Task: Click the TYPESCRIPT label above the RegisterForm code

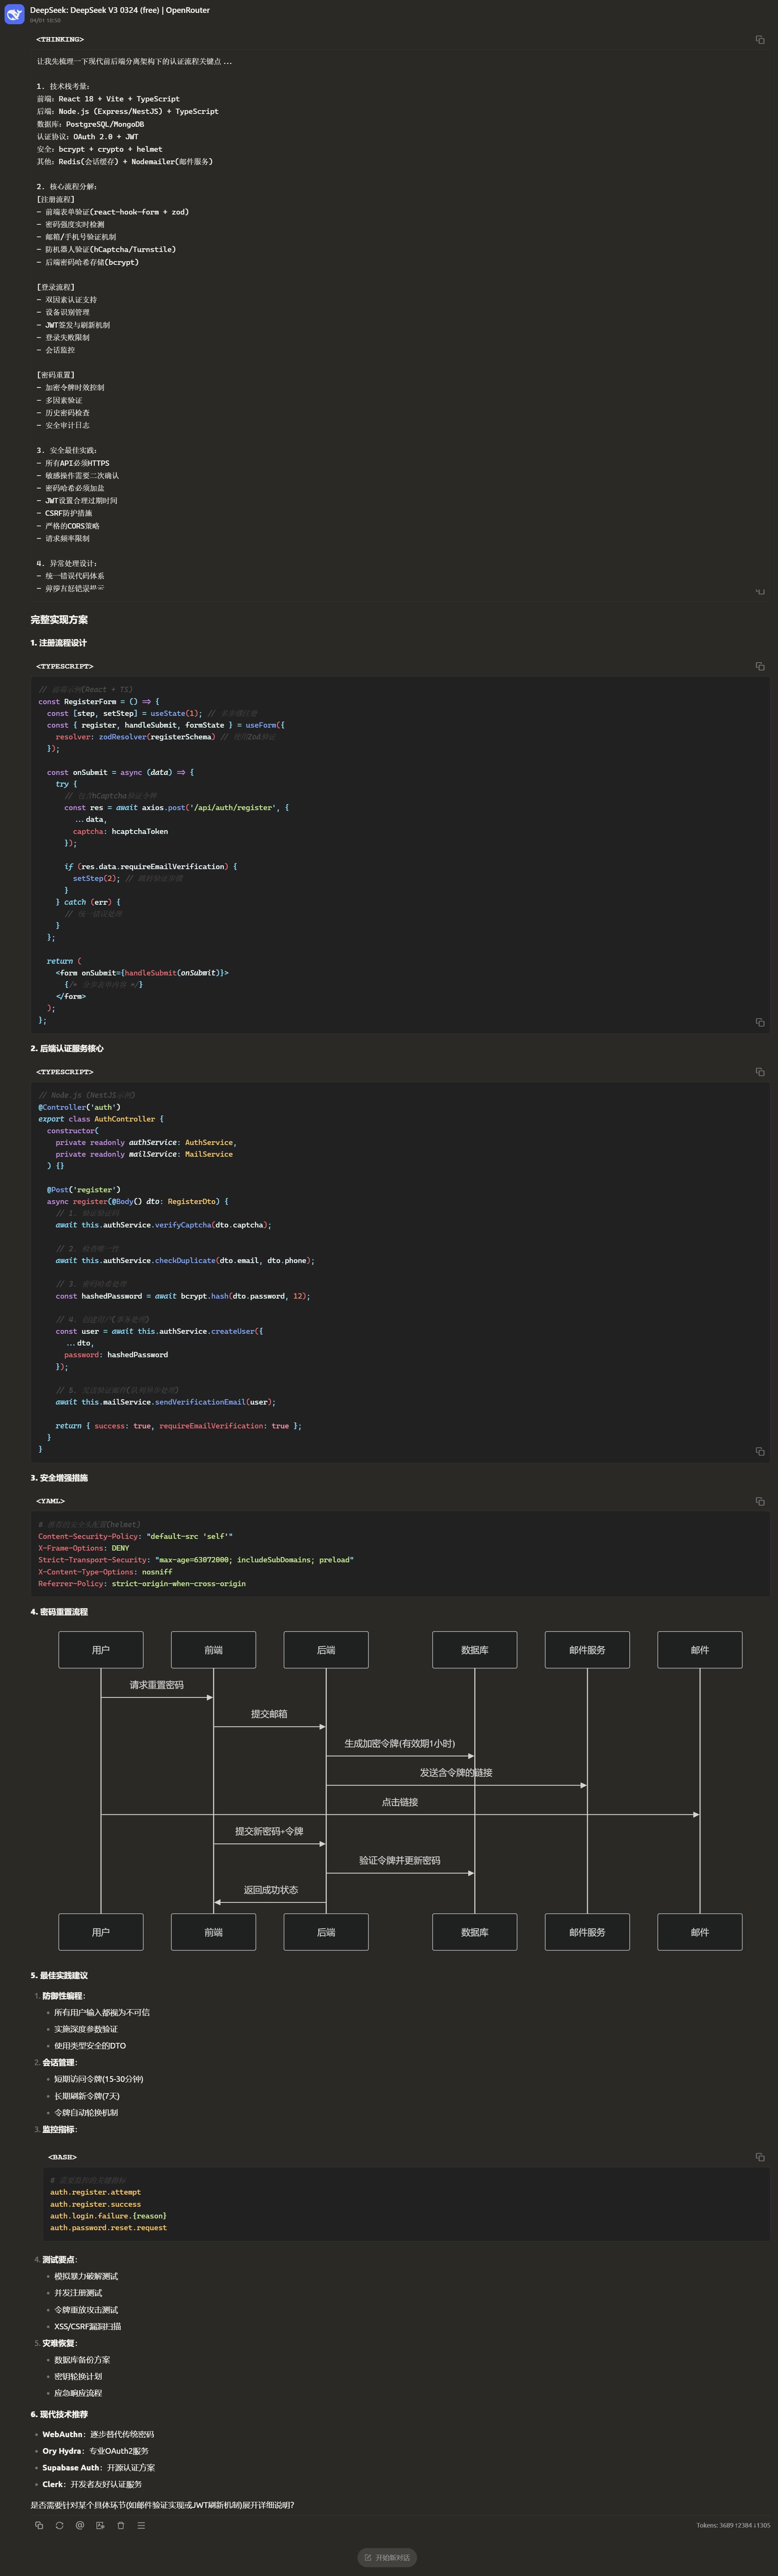Action: click(x=65, y=666)
